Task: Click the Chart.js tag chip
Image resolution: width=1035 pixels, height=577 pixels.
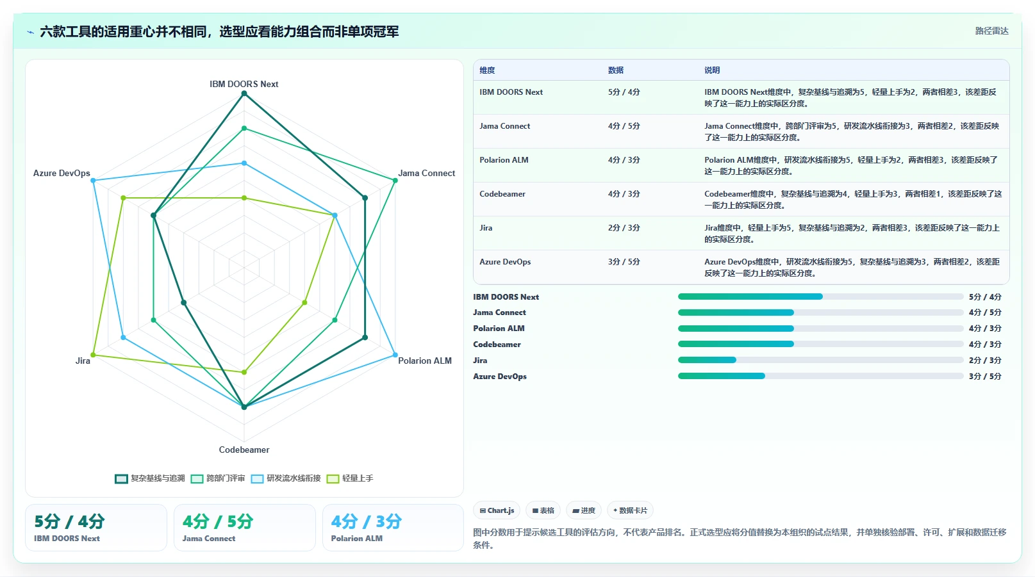Action: [x=497, y=510]
